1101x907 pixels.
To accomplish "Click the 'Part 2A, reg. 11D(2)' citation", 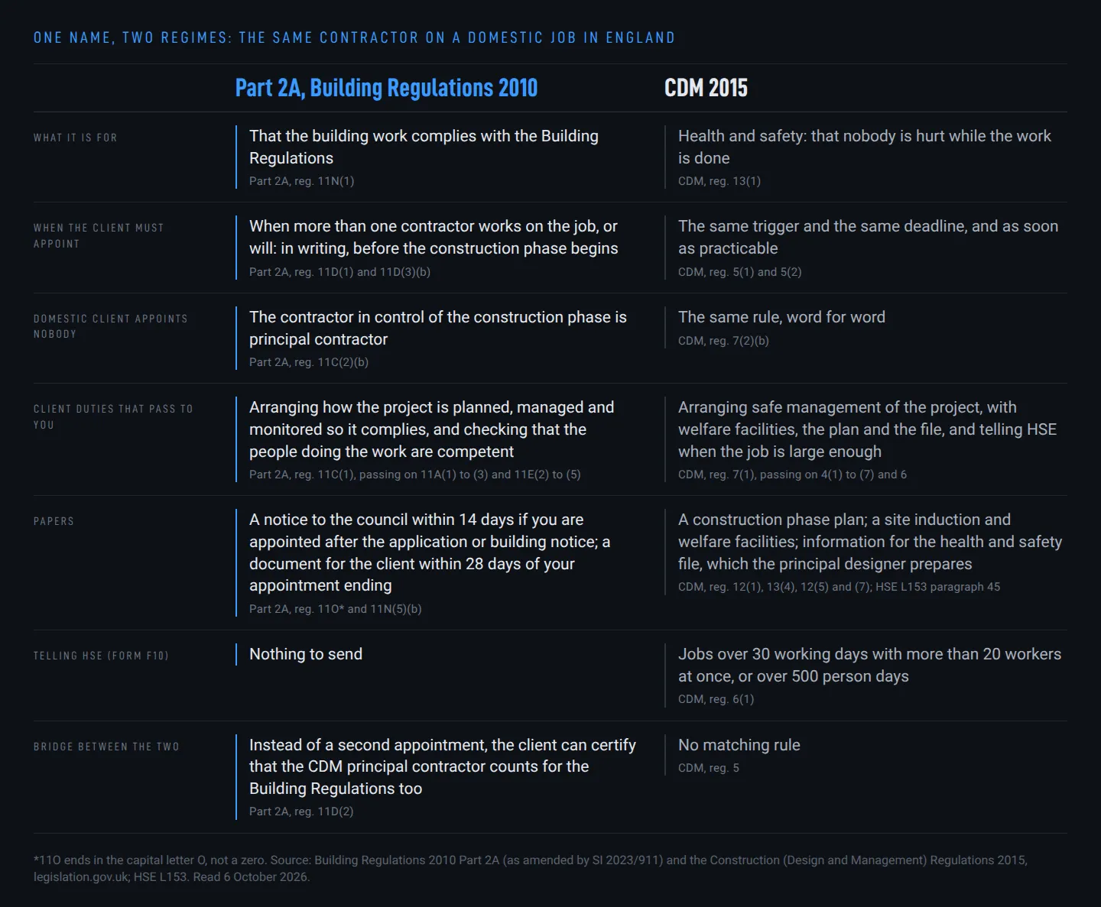I will [301, 811].
